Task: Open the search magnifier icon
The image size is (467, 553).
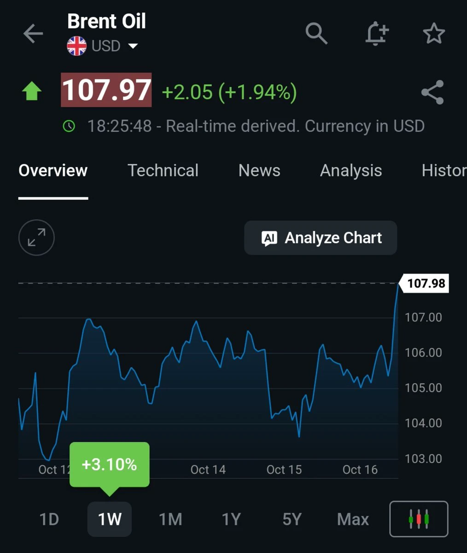Action: (316, 34)
